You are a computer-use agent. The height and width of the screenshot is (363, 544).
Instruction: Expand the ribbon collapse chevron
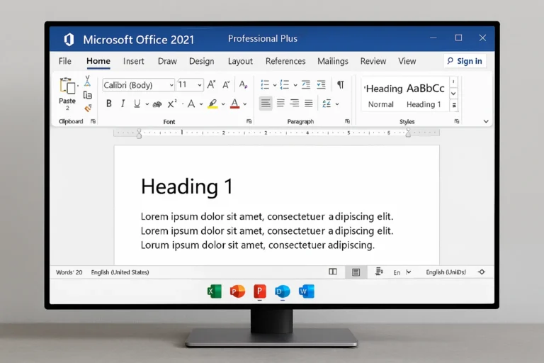coord(486,121)
